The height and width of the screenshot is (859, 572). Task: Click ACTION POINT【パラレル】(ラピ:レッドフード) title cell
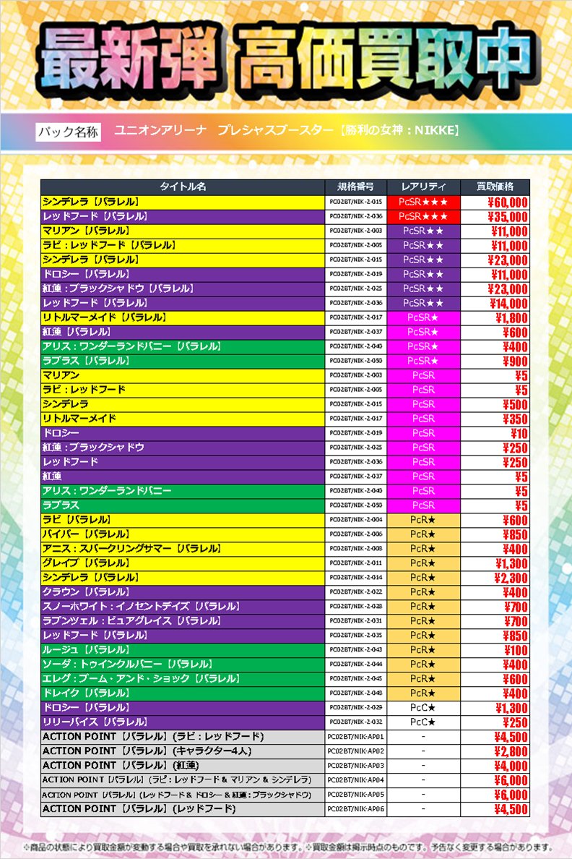[183, 736]
